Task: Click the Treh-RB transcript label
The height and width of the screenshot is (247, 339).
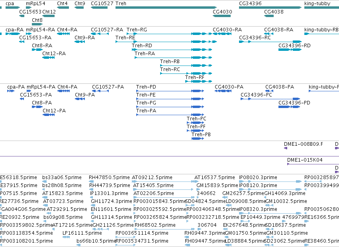Action: coord(170,62)
